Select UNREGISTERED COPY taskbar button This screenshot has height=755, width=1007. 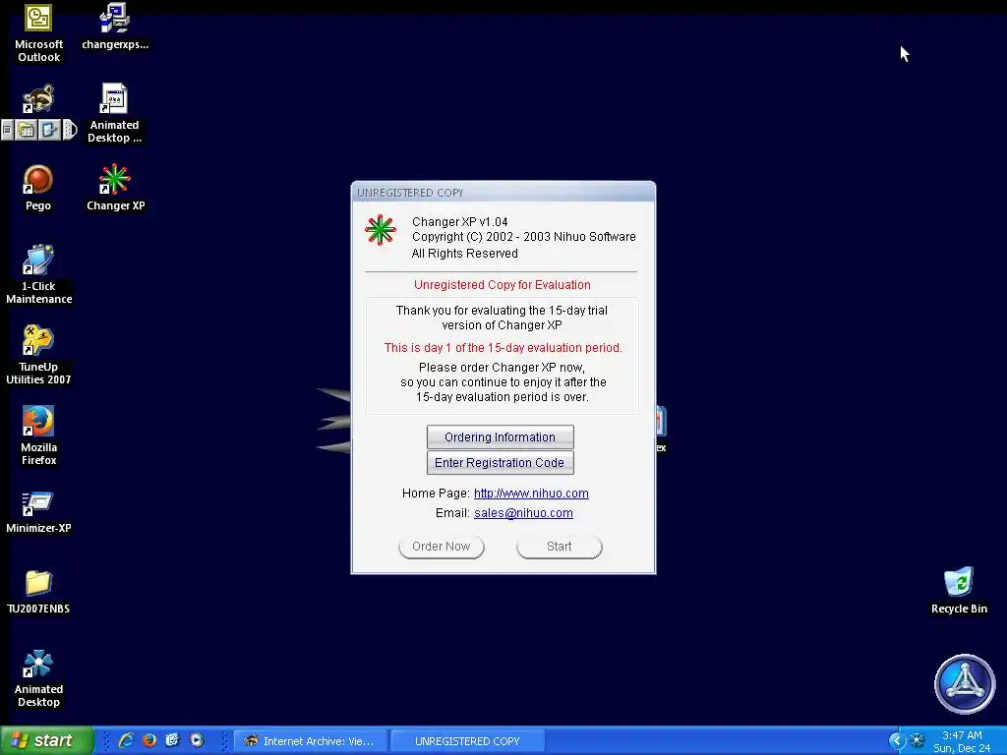tap(467, 741)
